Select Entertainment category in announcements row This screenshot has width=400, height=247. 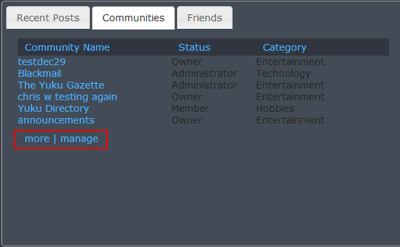coord(290,120)
